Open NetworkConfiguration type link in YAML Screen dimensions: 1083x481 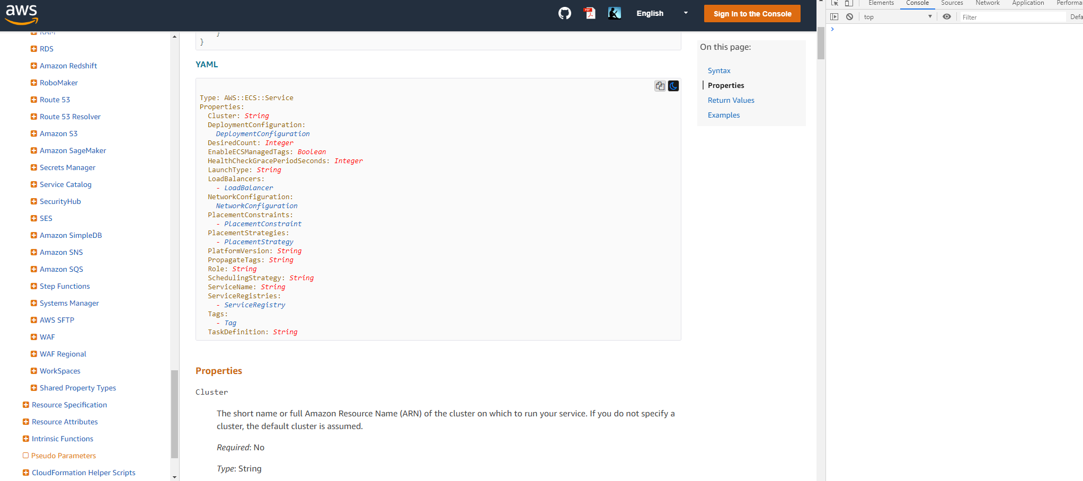point(256,206)
